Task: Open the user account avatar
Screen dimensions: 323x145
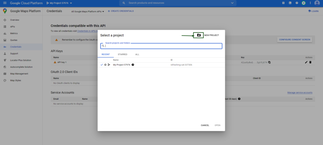Action: click(x=317, y=3)
